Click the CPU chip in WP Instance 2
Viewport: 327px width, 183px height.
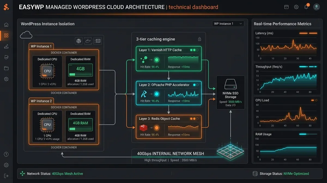coord(47,125)
